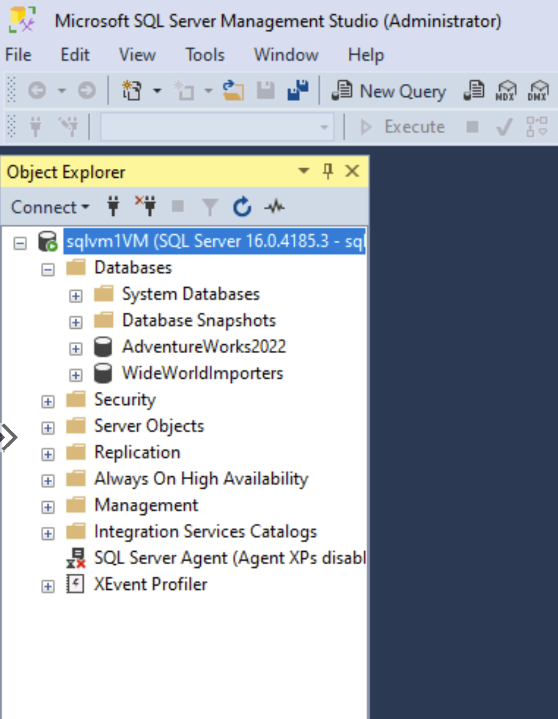Open Activity Monitor icon in Object Explorer
Screen dimensions: 558x719
point(275,207)
